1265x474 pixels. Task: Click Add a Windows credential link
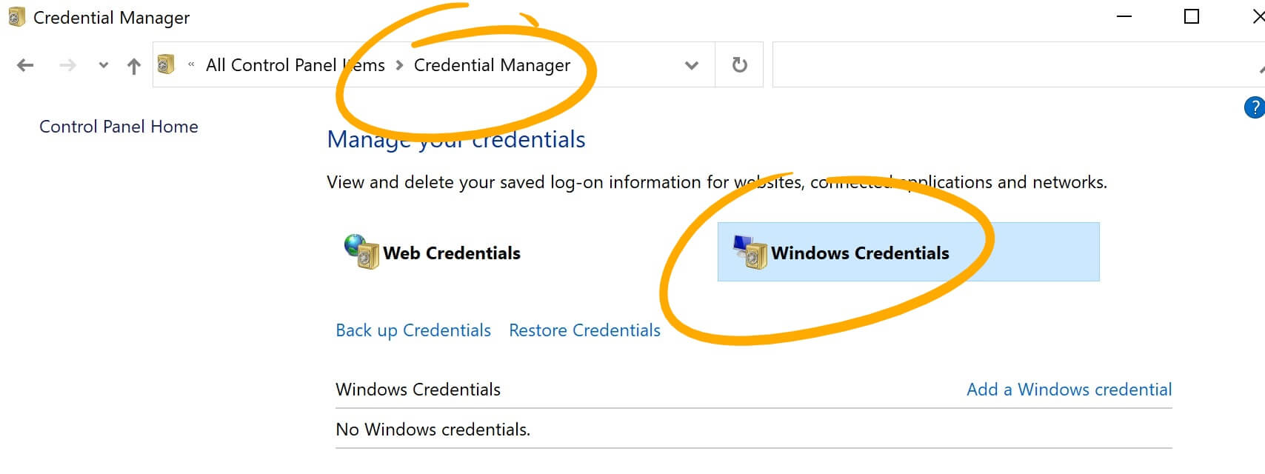click(x=1069, y=390)
